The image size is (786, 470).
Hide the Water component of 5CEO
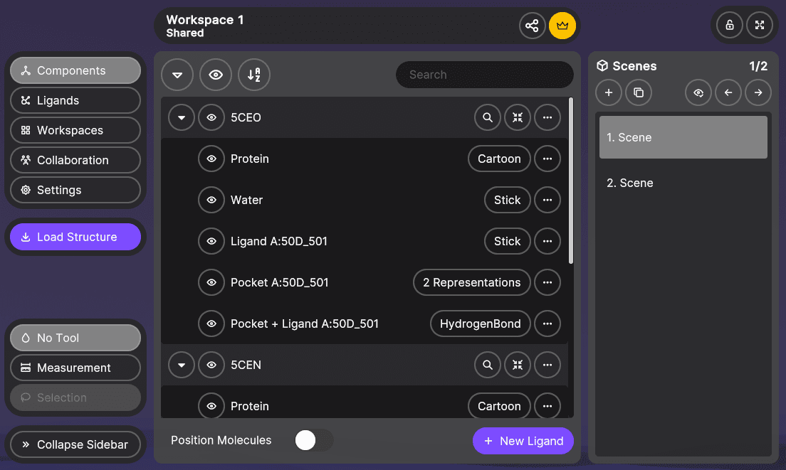211,201
